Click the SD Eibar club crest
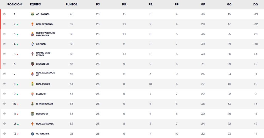 (x=32, y=44)
